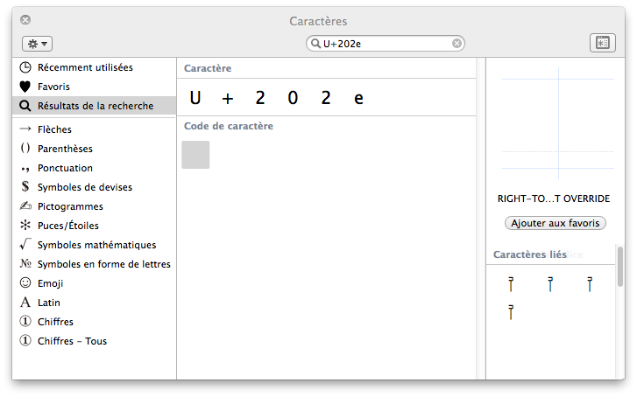637x397 pixels.
Task: Select the Latin category
Action: pyautogui.click(x=48, y=303)
